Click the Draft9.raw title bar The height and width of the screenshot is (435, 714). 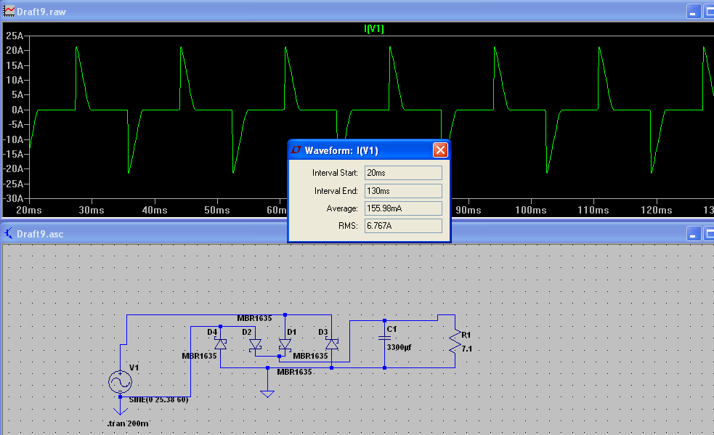tap(357, 12)
